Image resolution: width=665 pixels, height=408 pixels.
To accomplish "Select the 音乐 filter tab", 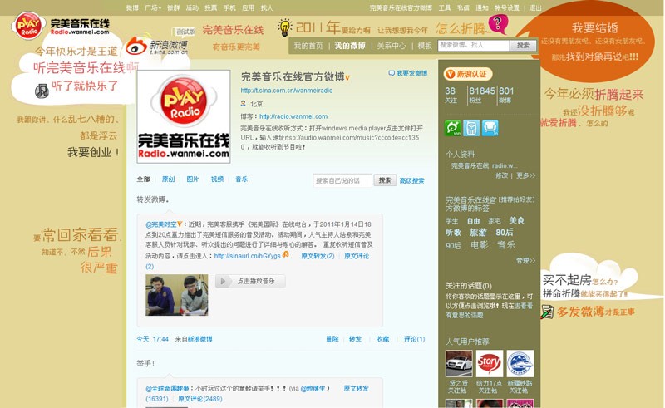I will click(241, 179).
